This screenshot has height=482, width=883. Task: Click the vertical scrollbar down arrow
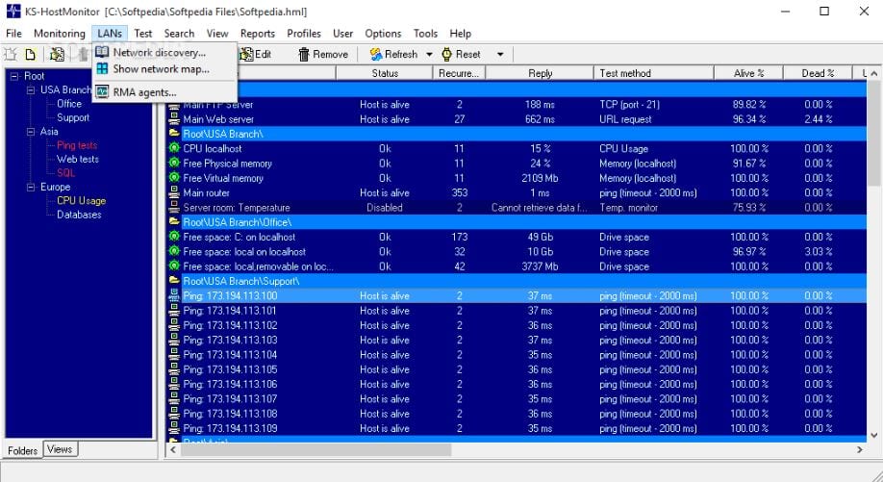point(873,435)
